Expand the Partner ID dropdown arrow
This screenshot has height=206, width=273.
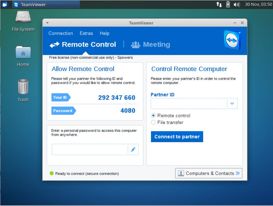coord(232,104)
